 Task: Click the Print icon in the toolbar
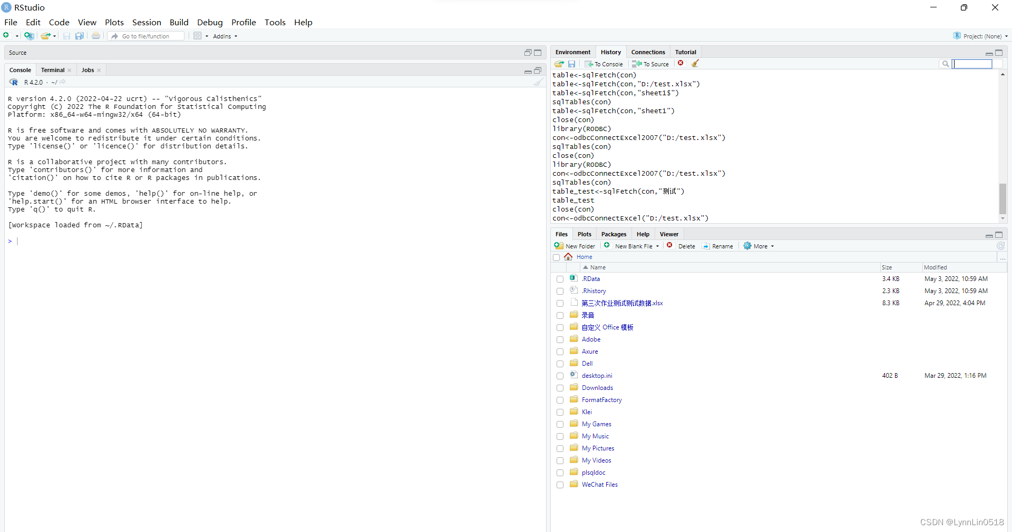(x=95, y=35)
